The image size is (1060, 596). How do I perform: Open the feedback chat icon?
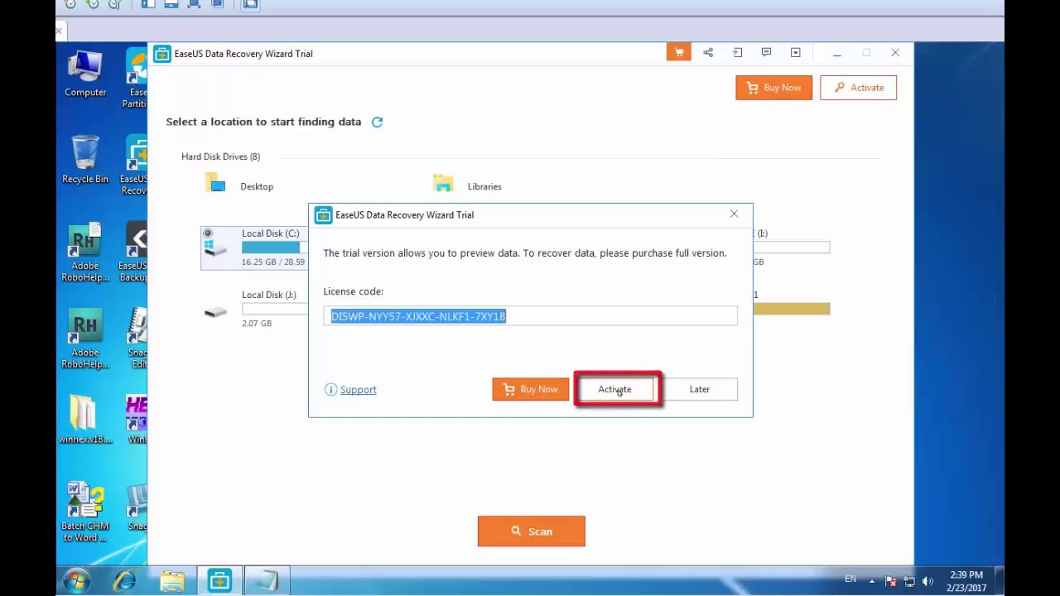click(766, 53)
